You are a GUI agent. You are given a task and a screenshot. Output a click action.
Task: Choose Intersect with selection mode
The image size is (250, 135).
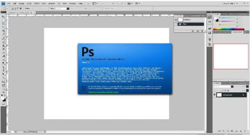click(x=21, y=8)
